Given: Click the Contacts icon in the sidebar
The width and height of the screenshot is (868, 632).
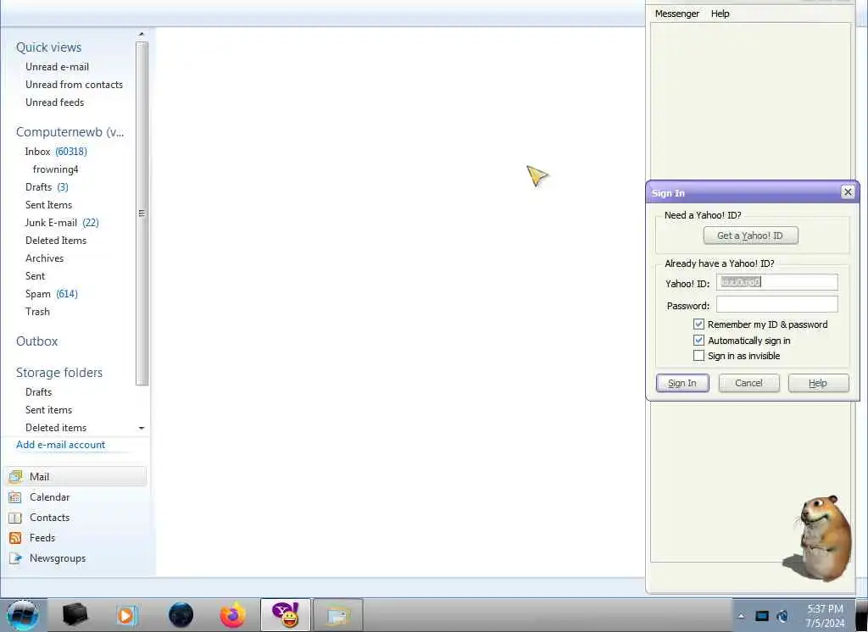Looking at the screenshot, I should [x=15, y=518].
